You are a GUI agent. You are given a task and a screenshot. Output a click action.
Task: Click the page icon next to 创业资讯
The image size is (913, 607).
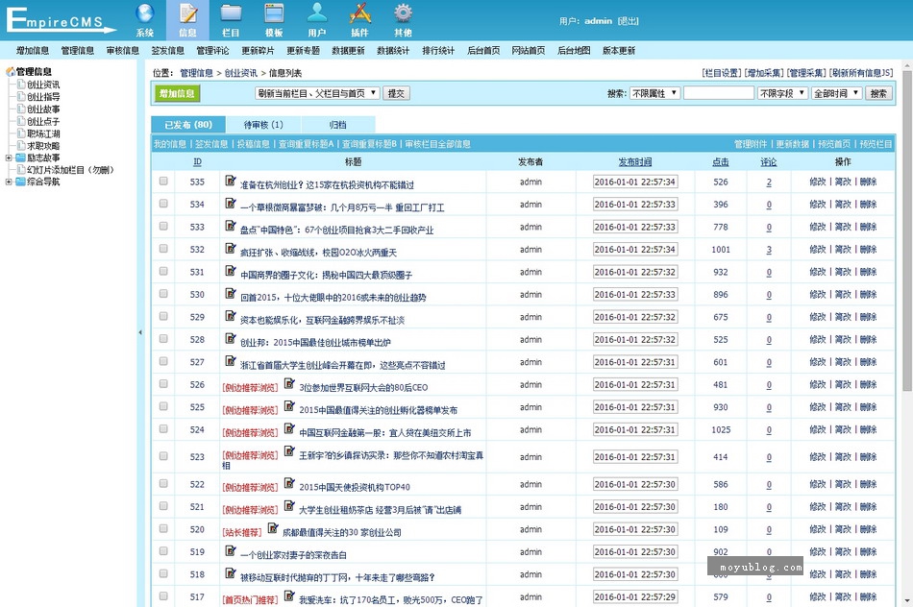(21, 85)
